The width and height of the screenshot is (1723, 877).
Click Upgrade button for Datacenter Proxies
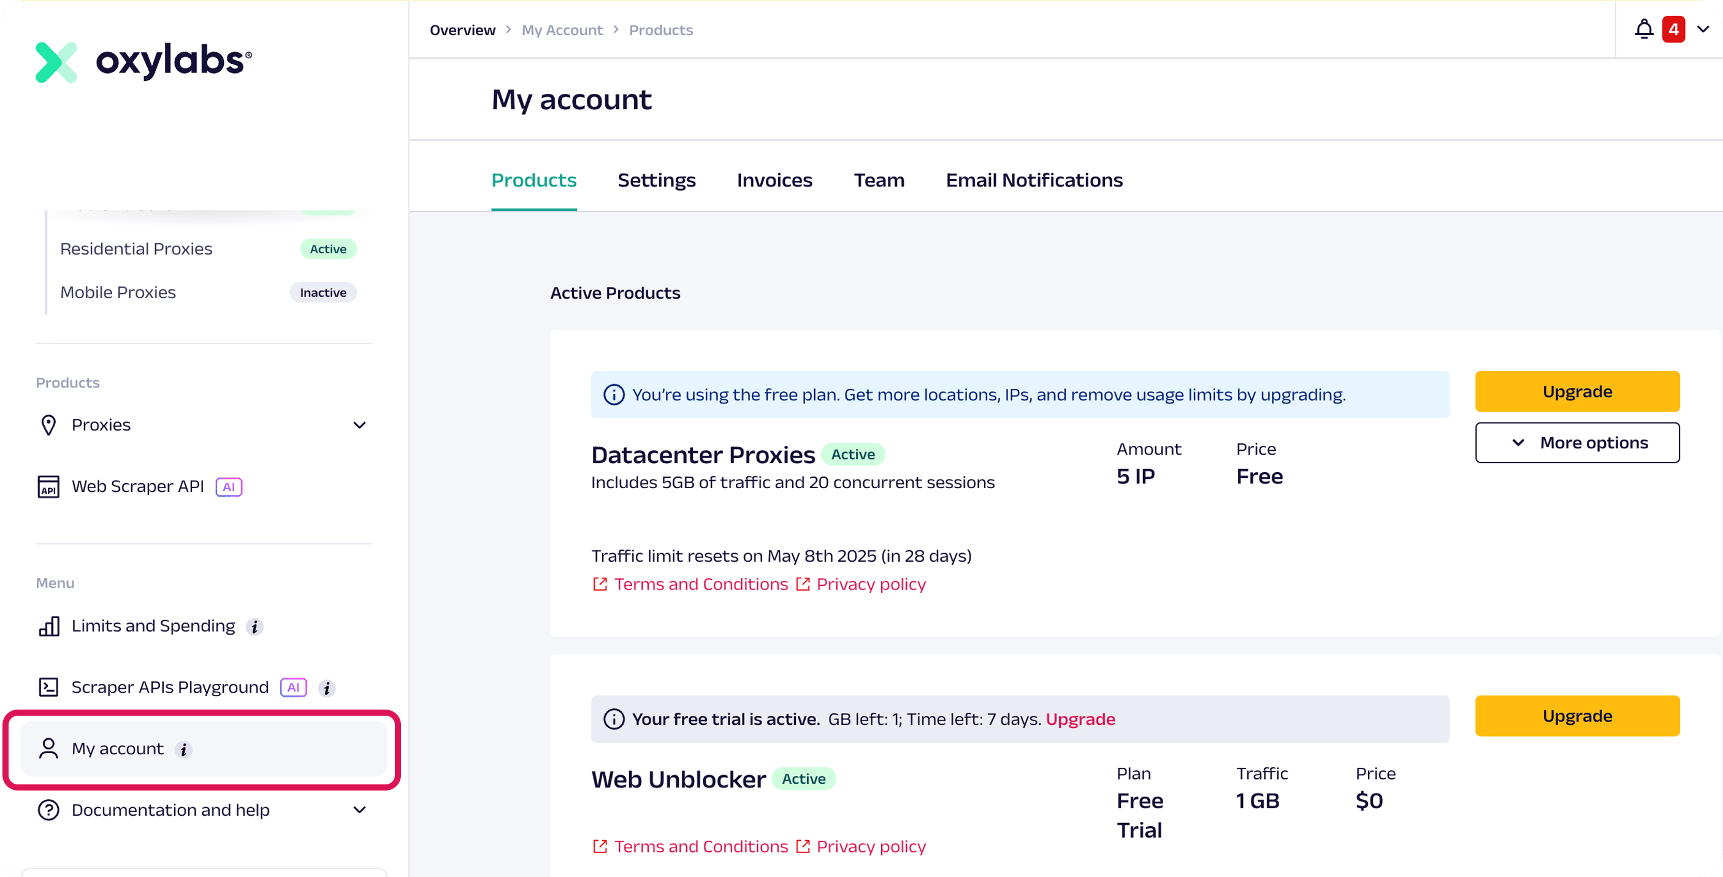1576,391
